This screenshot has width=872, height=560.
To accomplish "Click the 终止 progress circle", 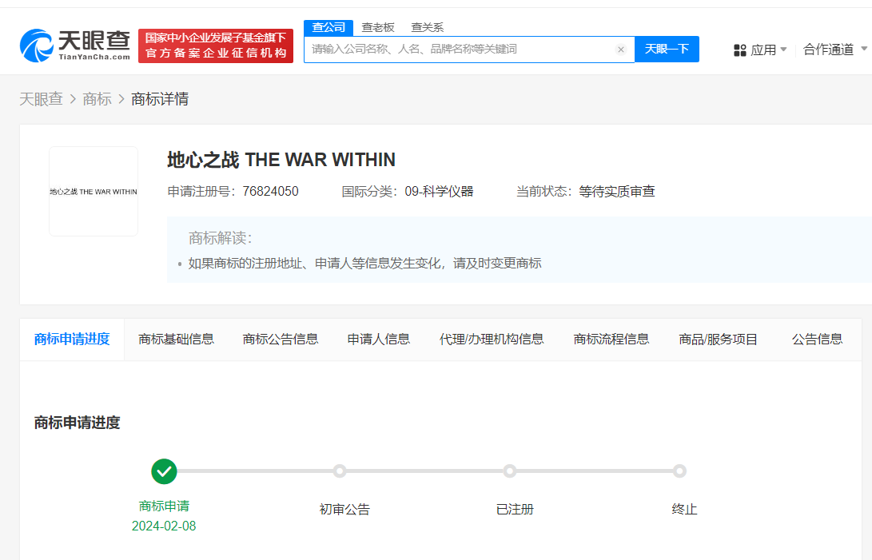I will (x=680, y=471).
